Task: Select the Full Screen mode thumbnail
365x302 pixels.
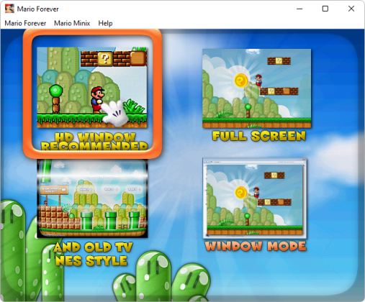Action: click(257, 88)
